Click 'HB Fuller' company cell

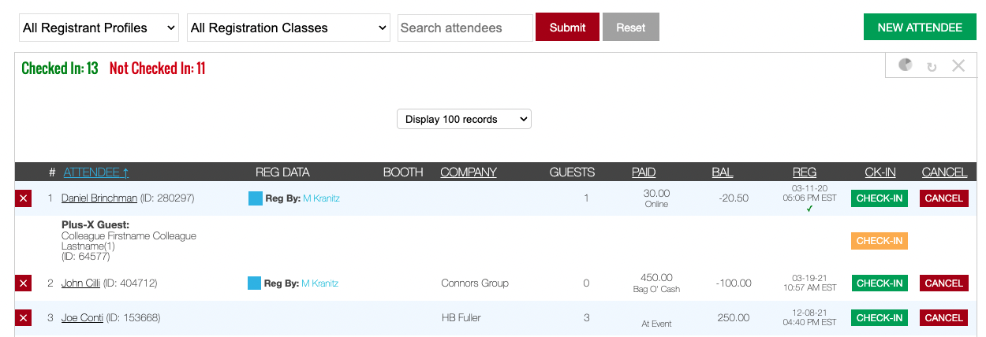coord(461,318)
